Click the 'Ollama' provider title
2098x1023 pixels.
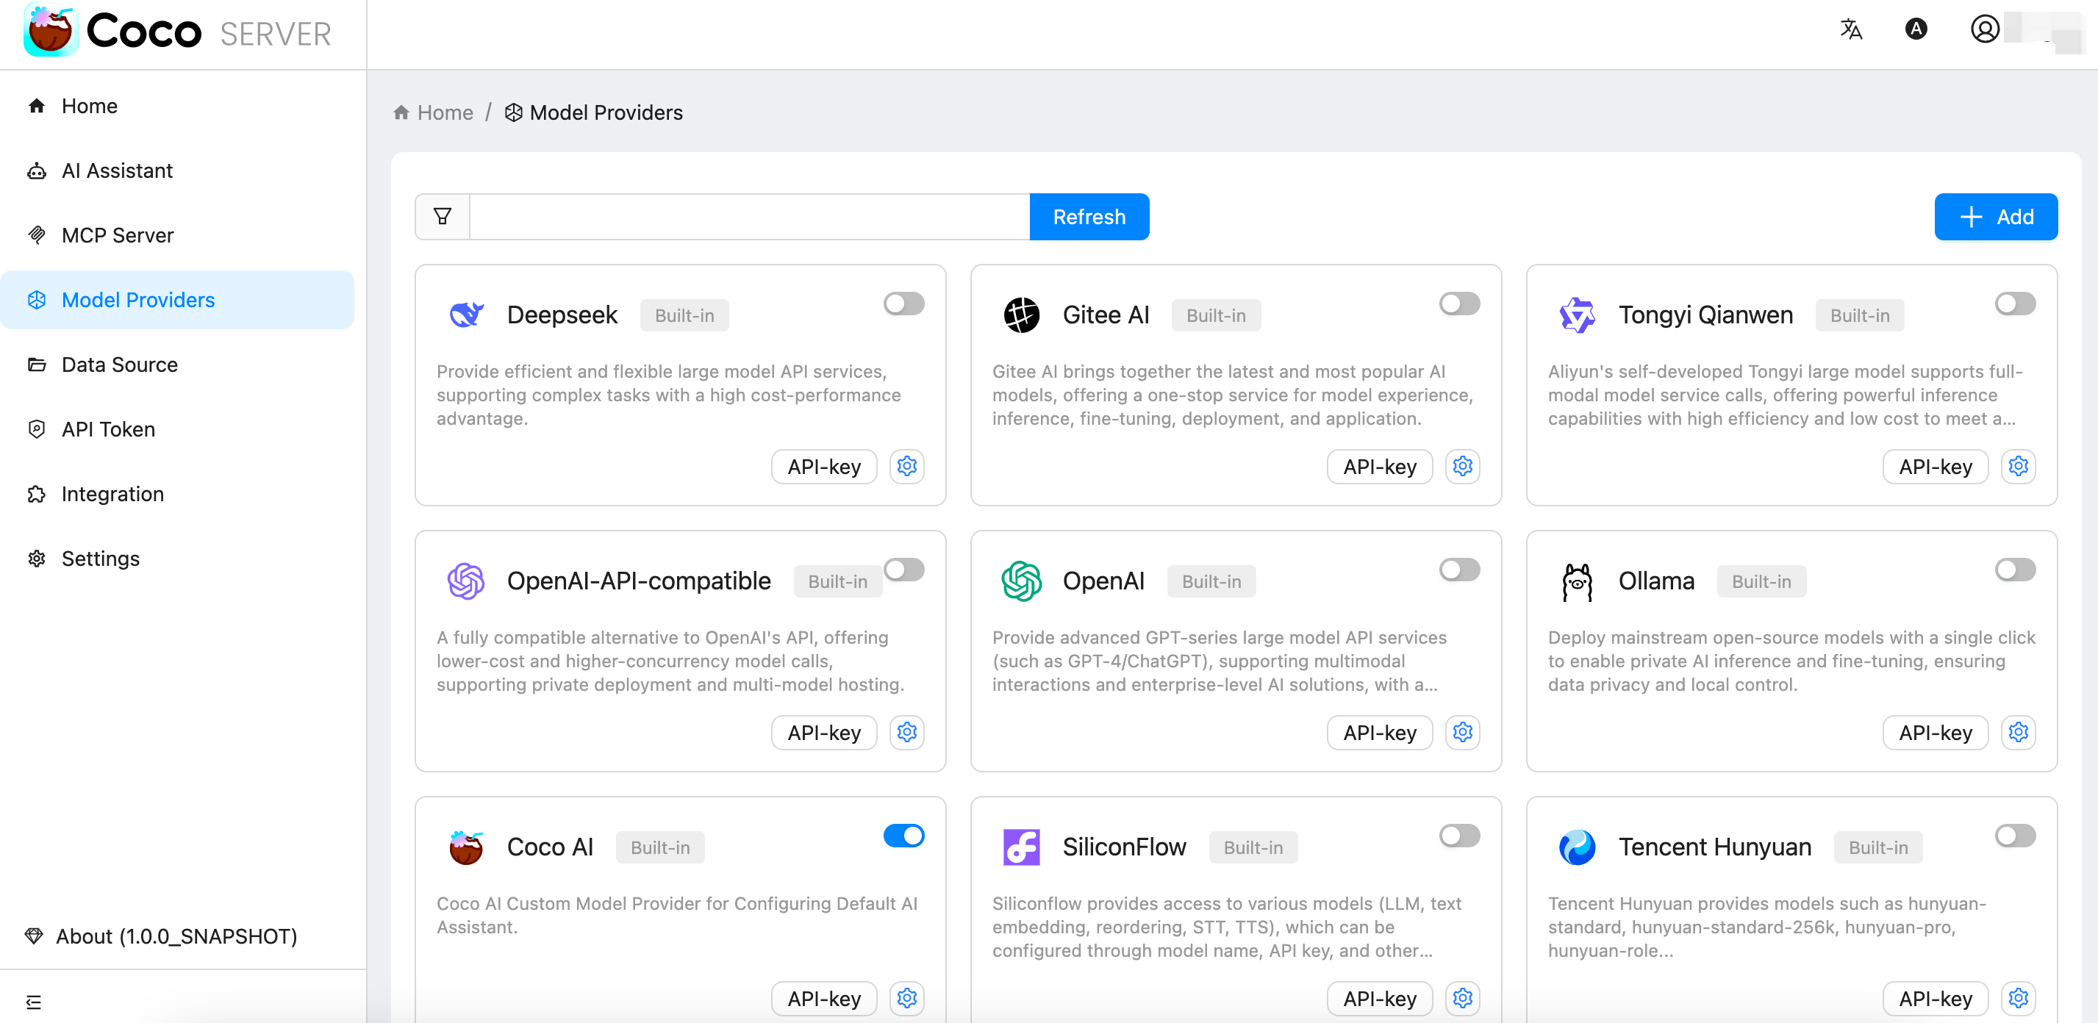pyautogui.click(x=1655, y=581)
